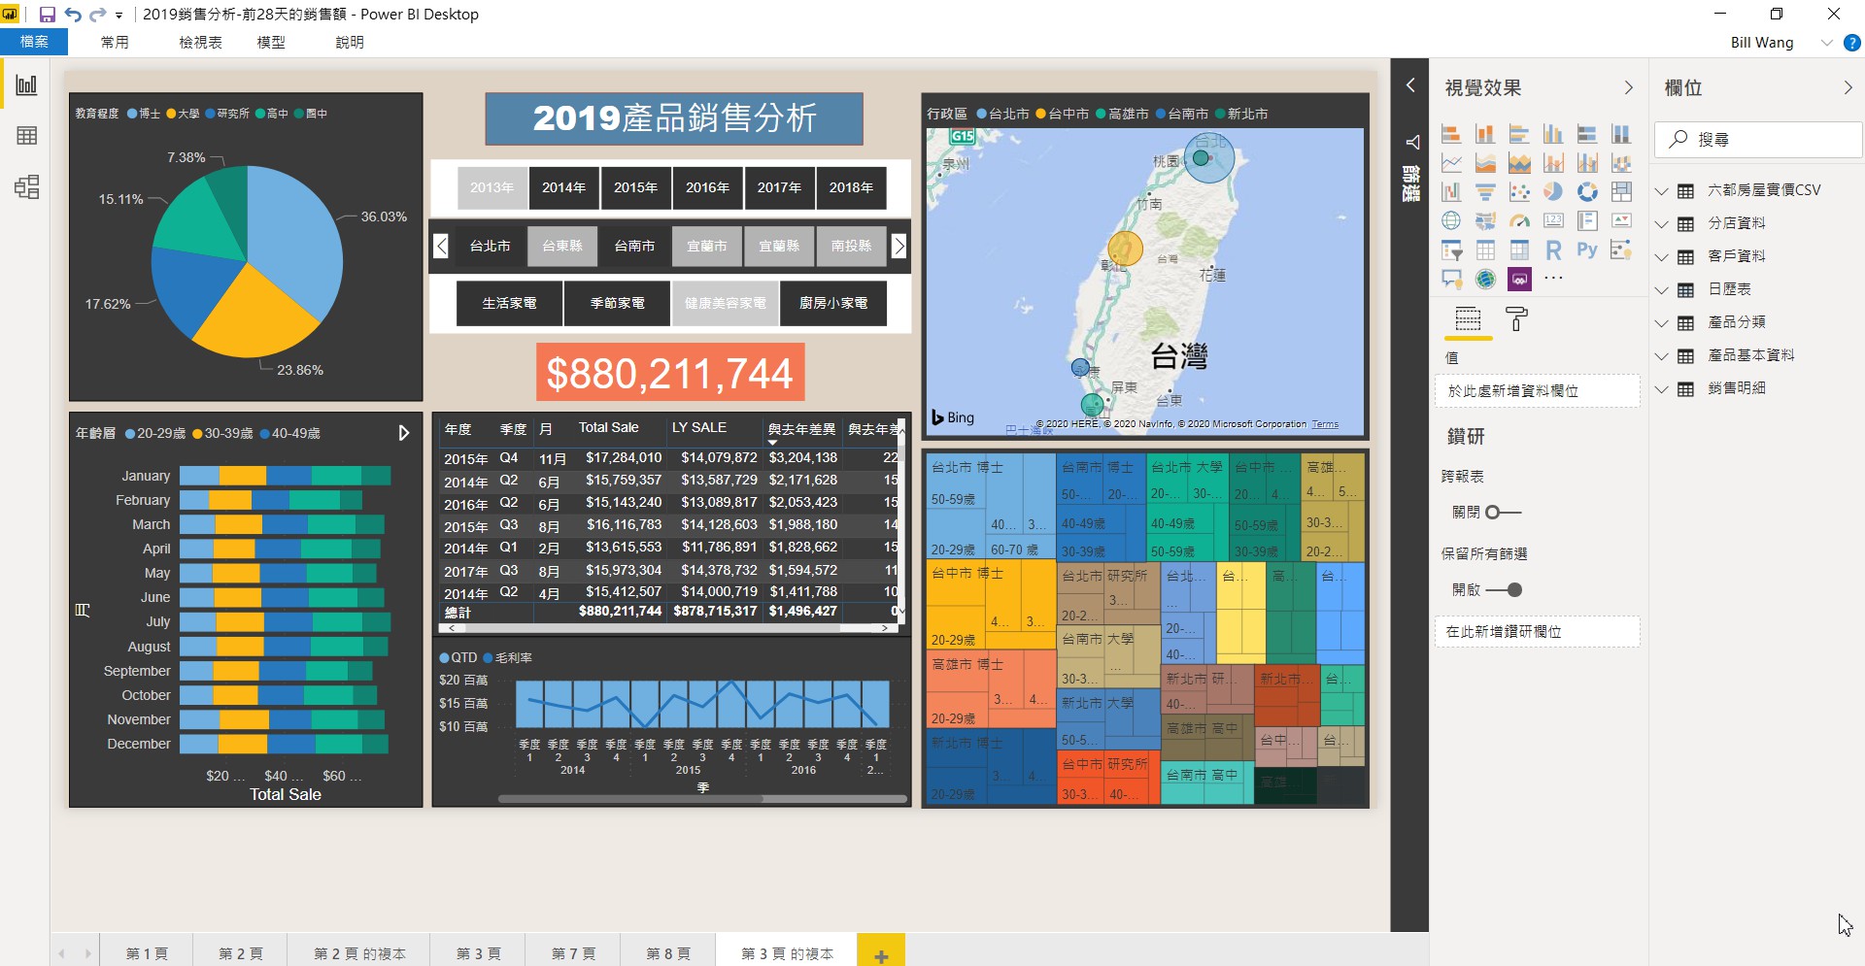1865x966 pixels.
Task: Expand the 產品分類 table
Action: point(1662,322)
